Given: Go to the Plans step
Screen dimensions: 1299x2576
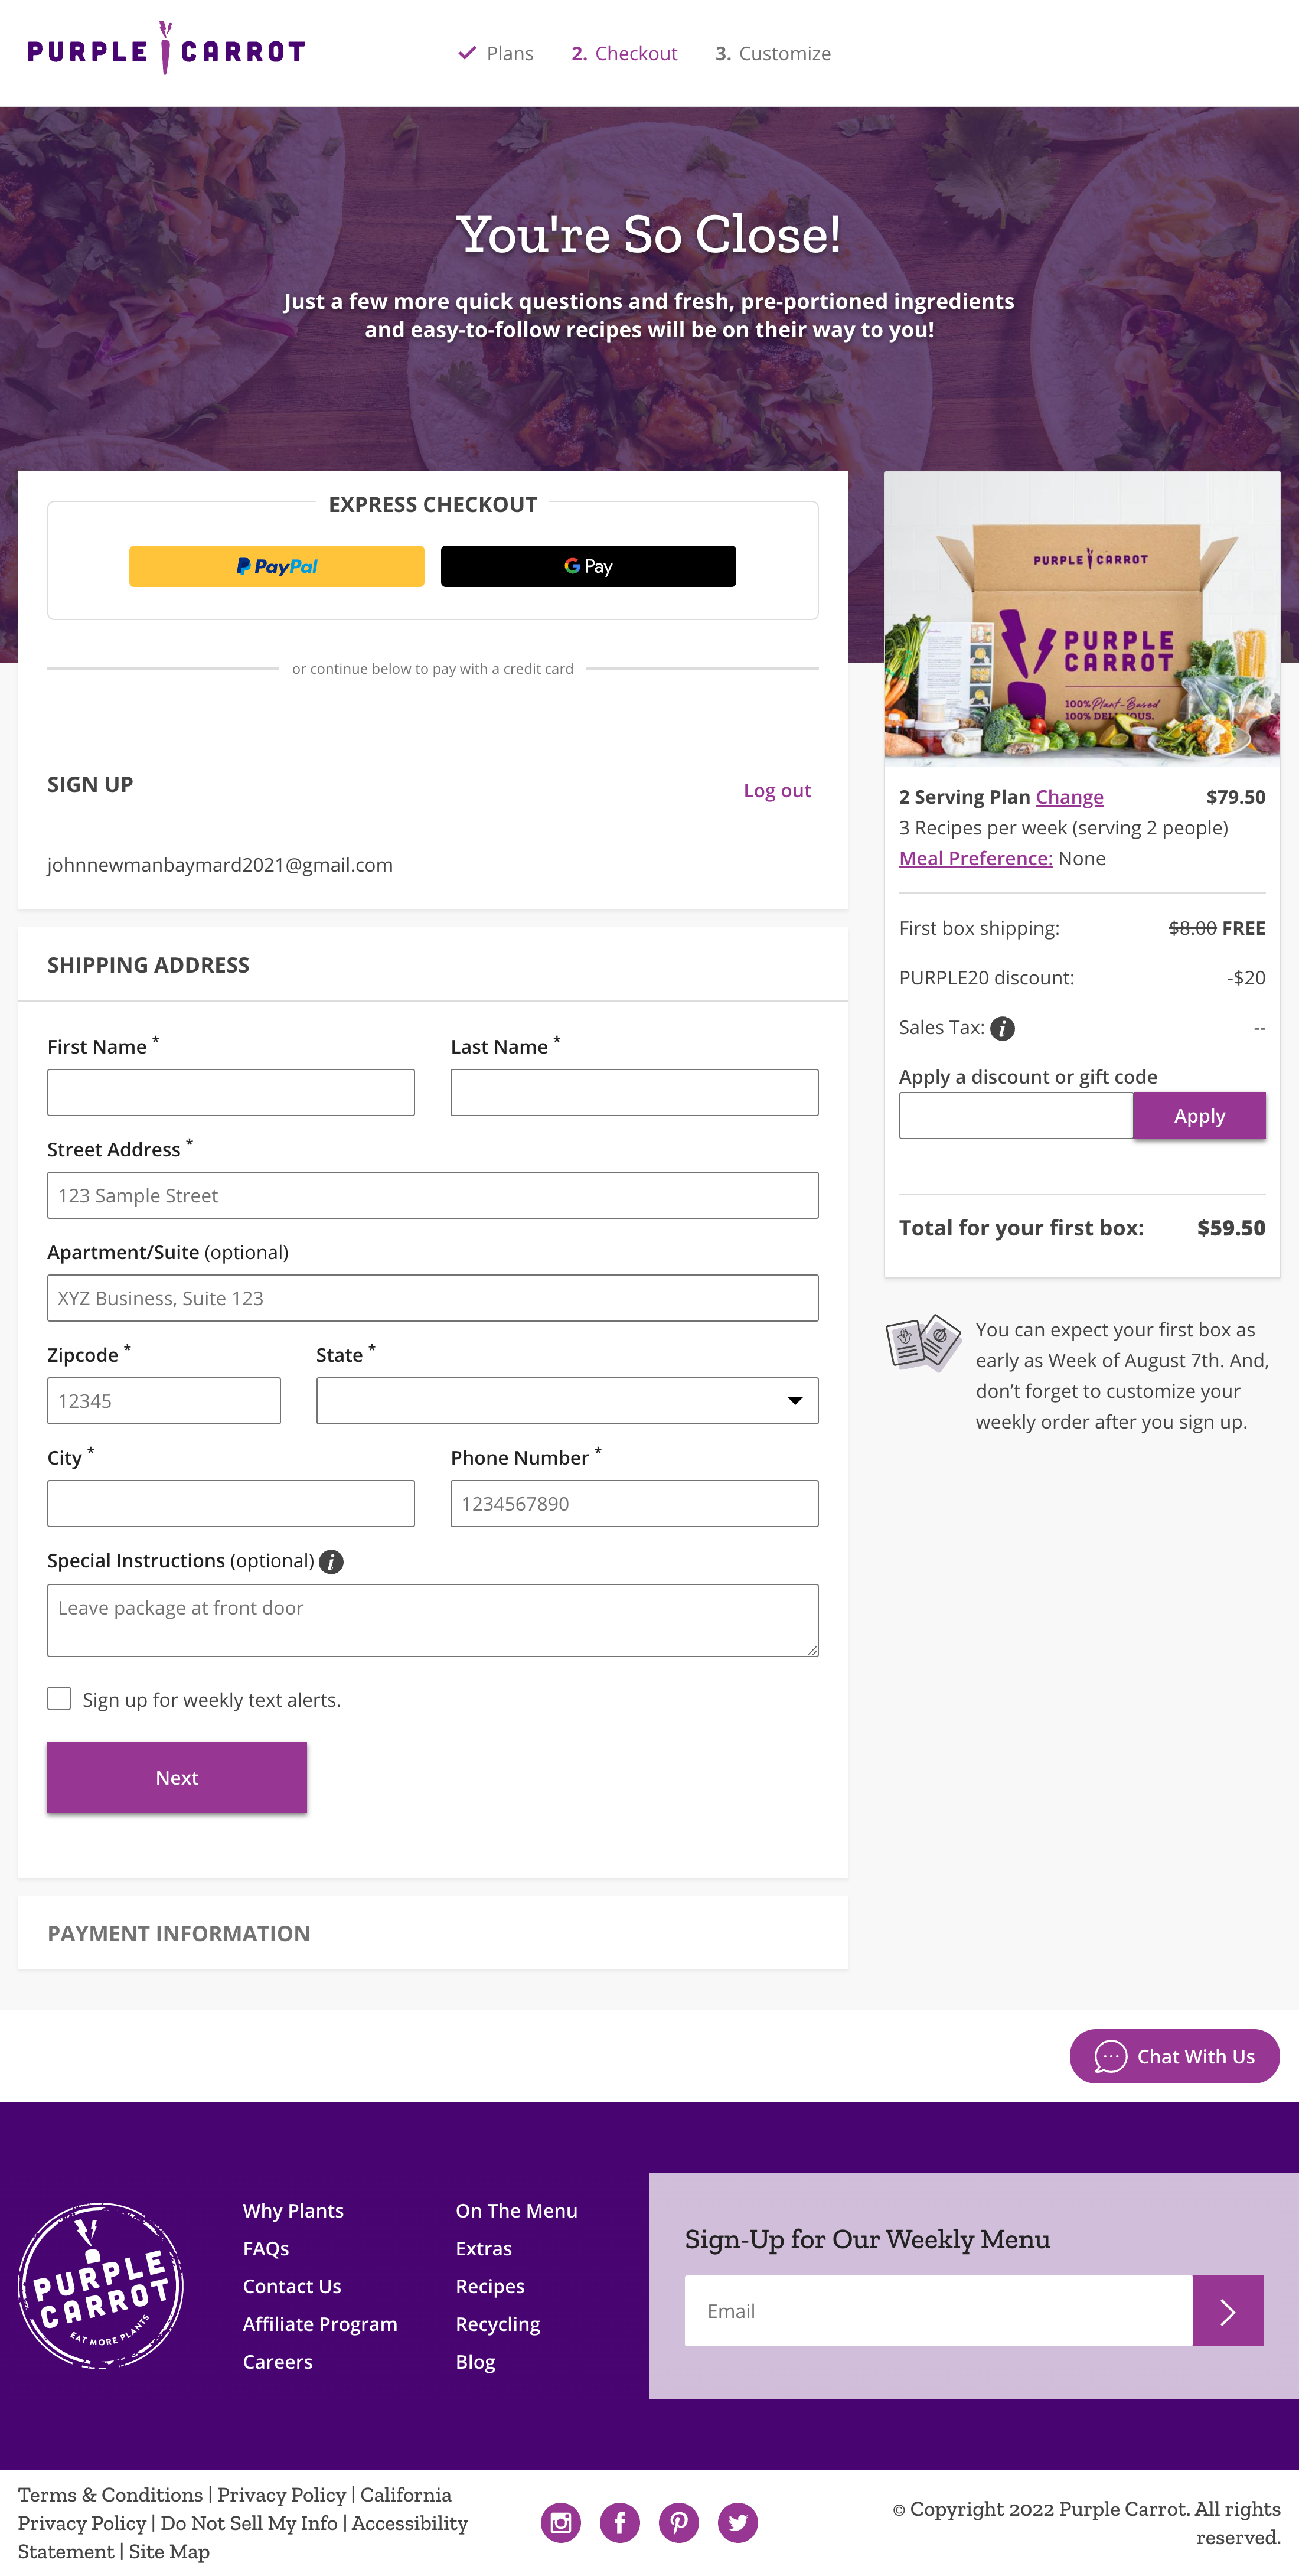Looking at the screenshot, I should (x=496, y=54).
